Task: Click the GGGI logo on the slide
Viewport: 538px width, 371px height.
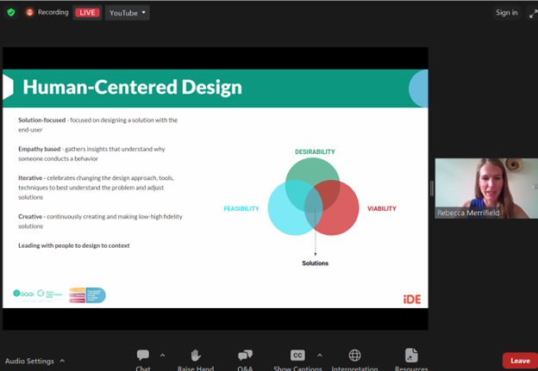Action: (23, 294)
